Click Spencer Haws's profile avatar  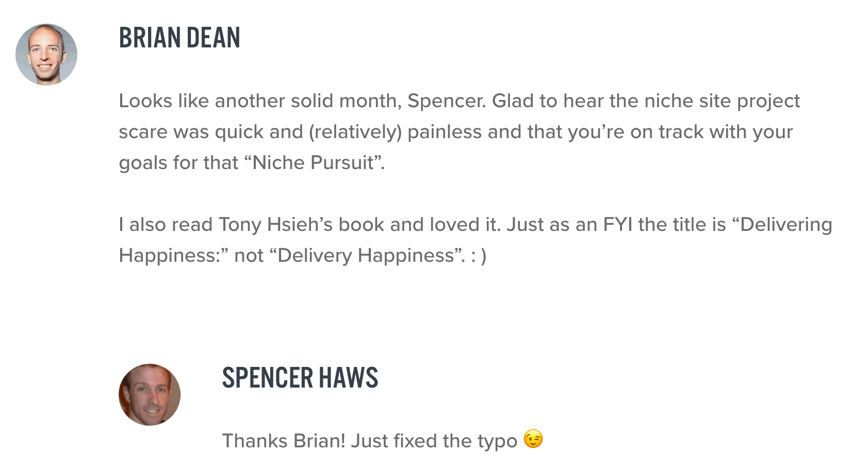150,394
